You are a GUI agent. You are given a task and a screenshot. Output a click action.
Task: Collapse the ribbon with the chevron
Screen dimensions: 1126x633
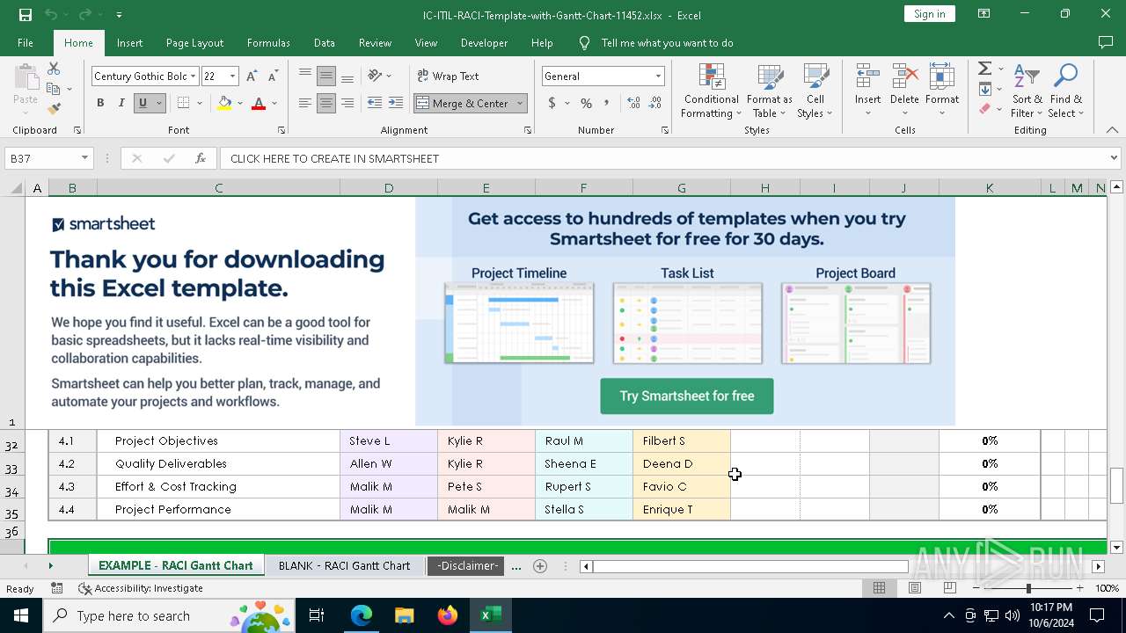(1112, 130)
